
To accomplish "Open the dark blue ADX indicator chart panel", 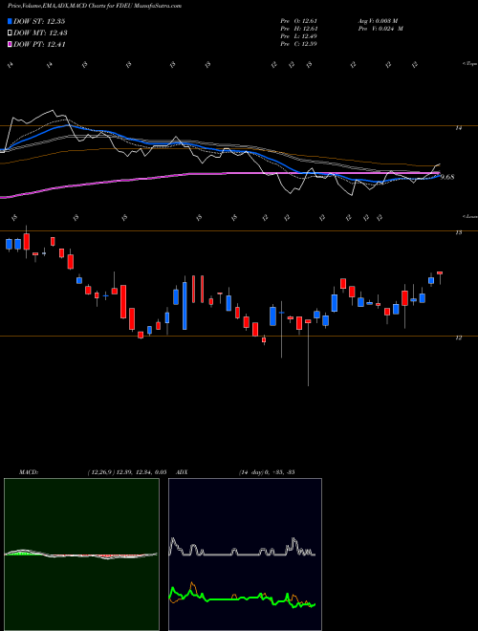I will [245, 555].
